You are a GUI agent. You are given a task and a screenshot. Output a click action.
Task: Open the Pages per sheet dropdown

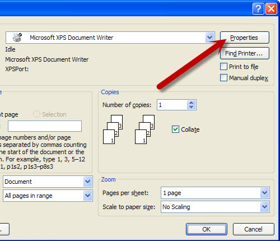(264, 193)
